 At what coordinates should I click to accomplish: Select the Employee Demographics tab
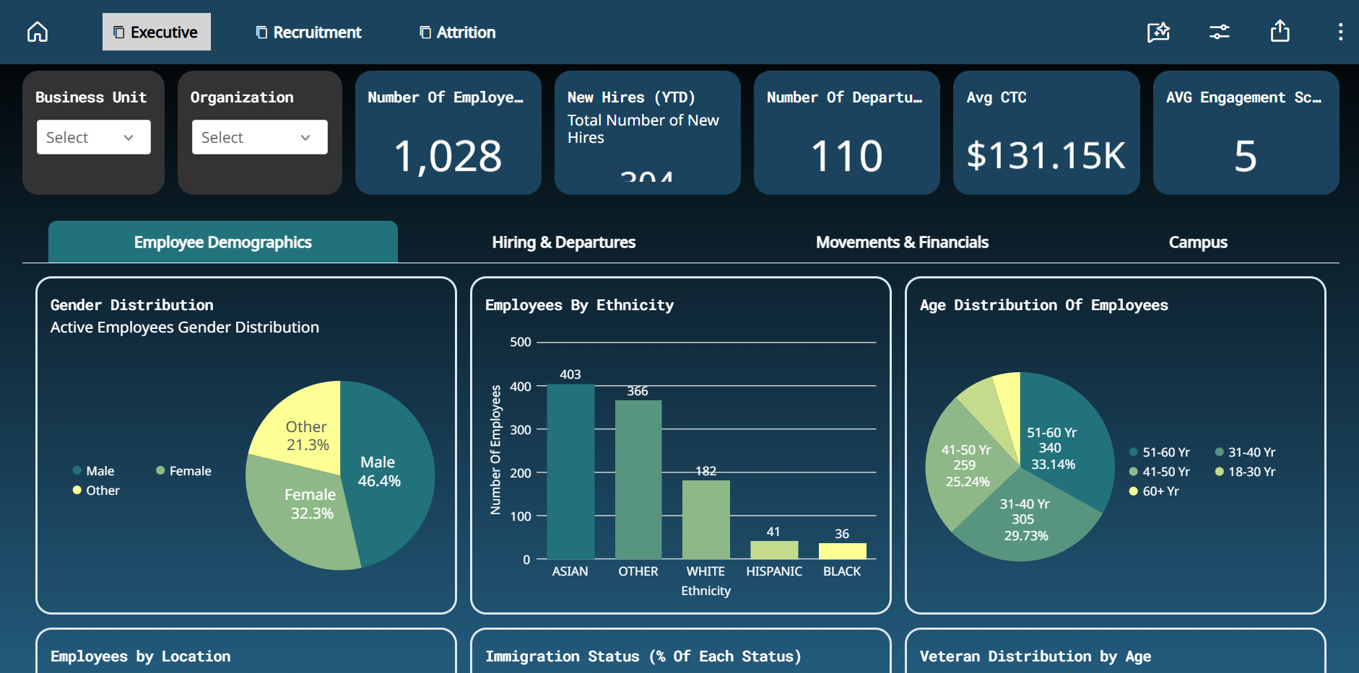pyautogui.click(x=223, y=242)
